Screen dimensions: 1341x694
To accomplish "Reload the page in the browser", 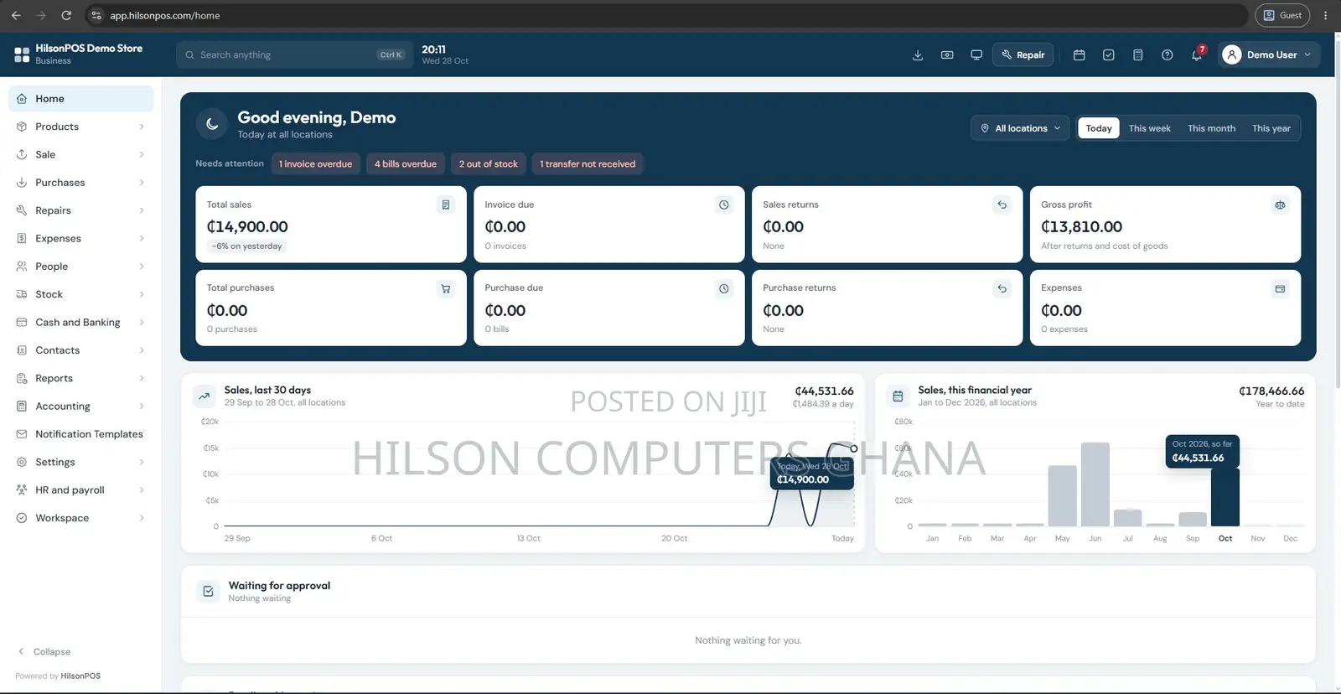I will coord(66,15).
